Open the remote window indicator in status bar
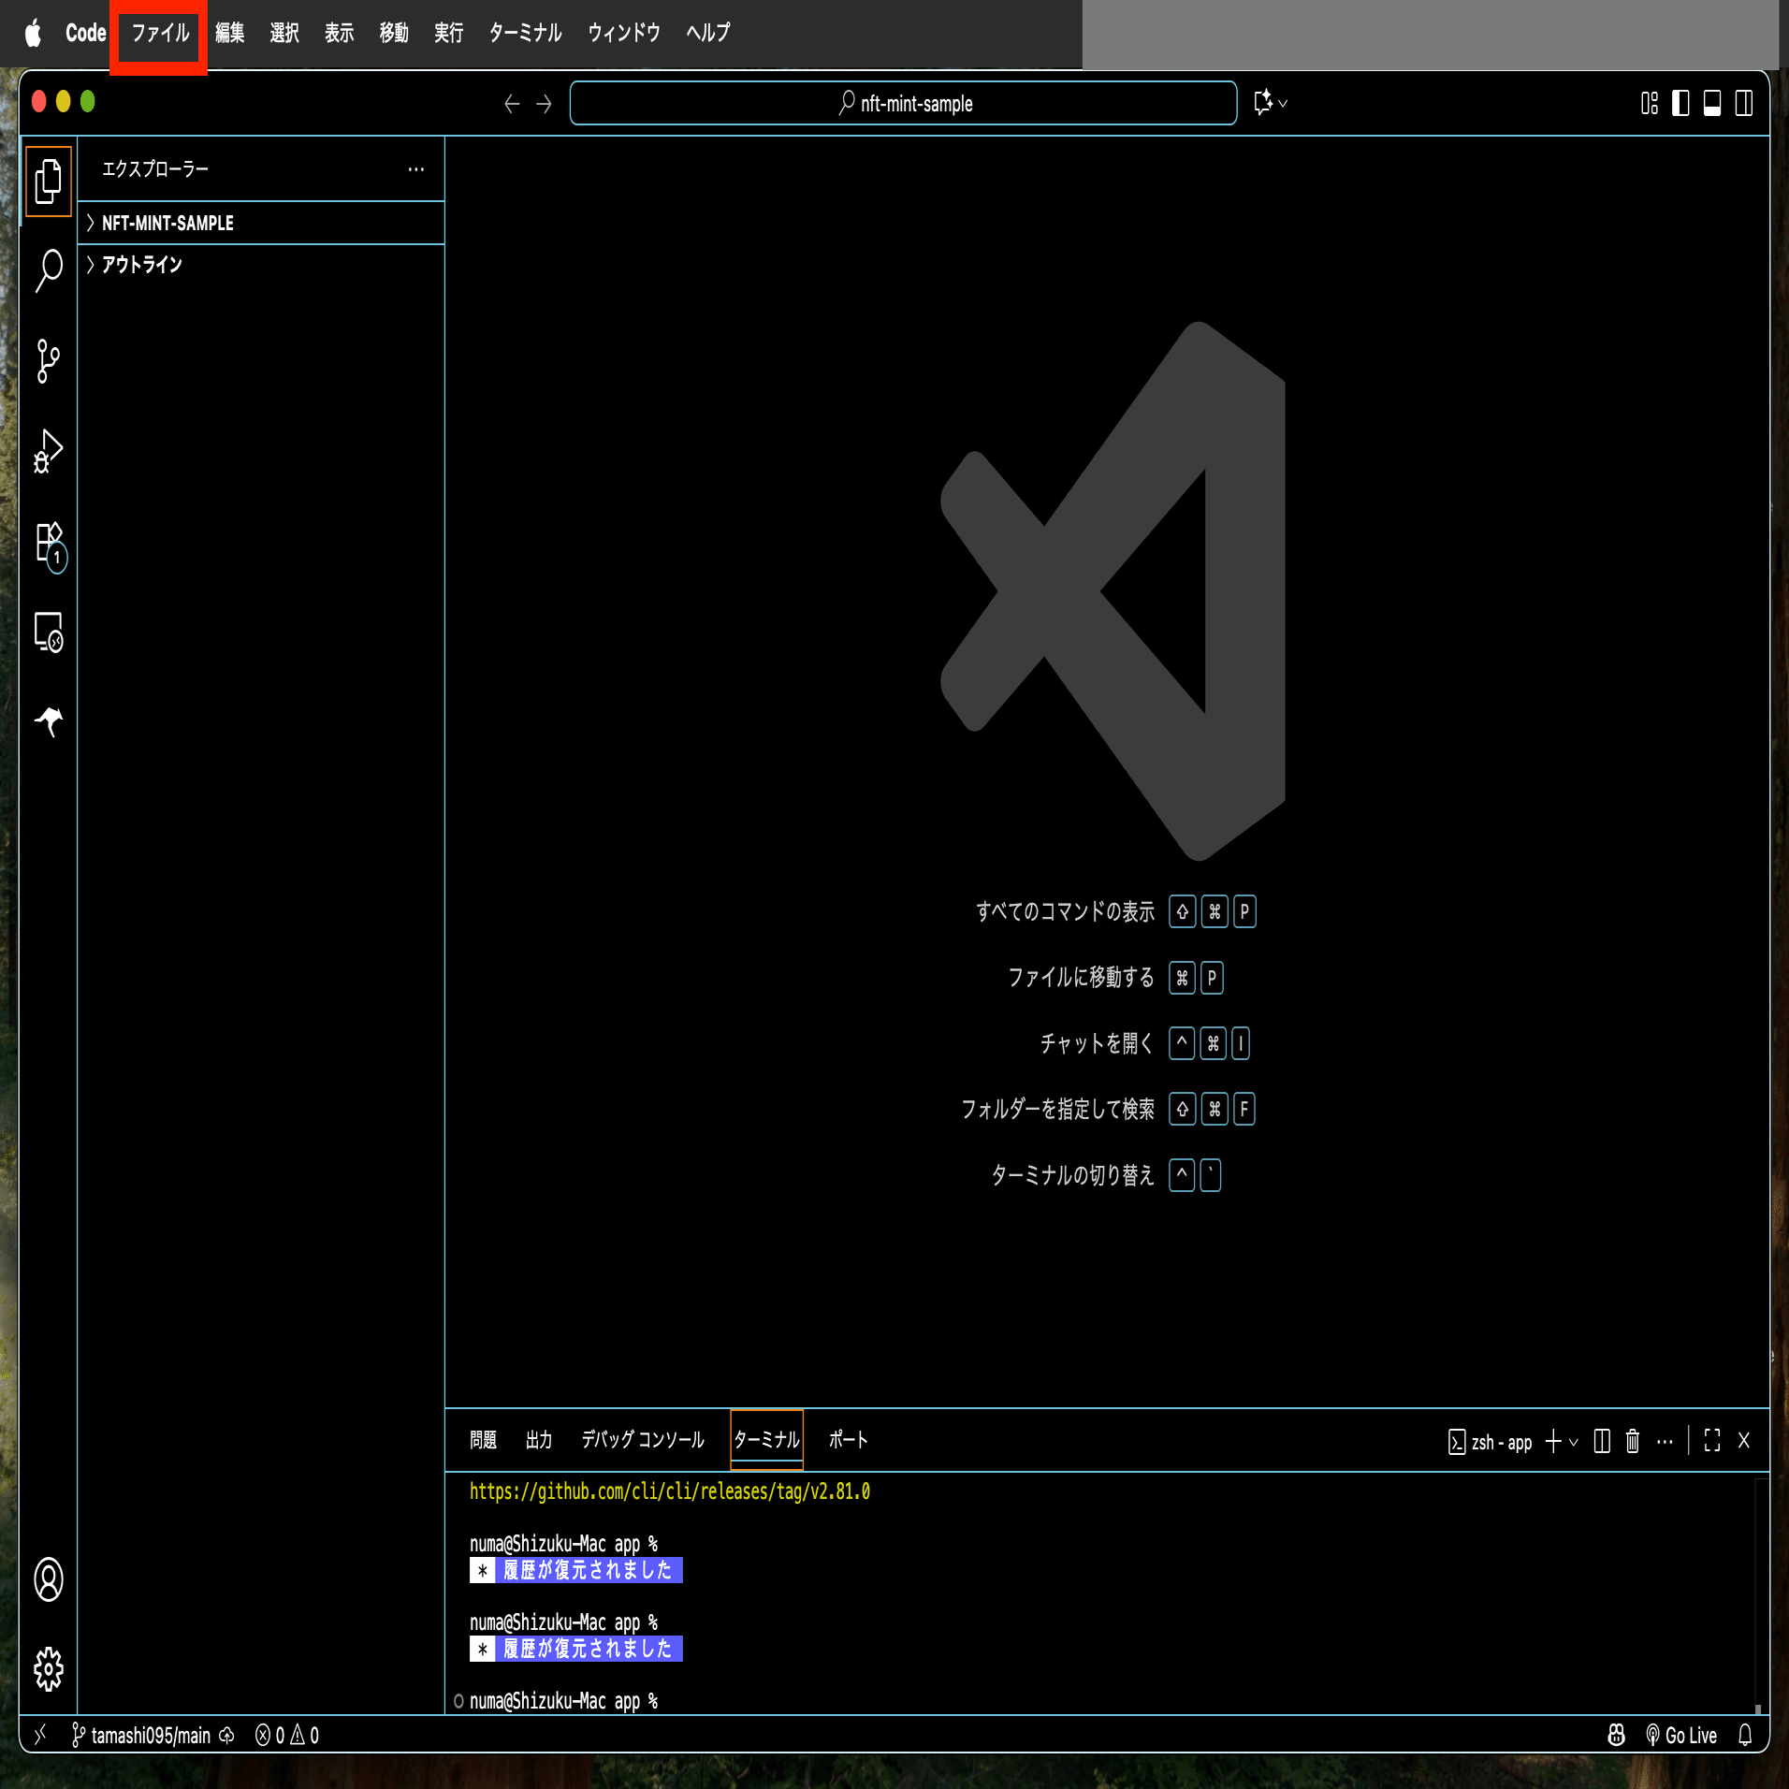Image resolution: width=1789 pixels, height=1789 pixels. point(40,1736)
